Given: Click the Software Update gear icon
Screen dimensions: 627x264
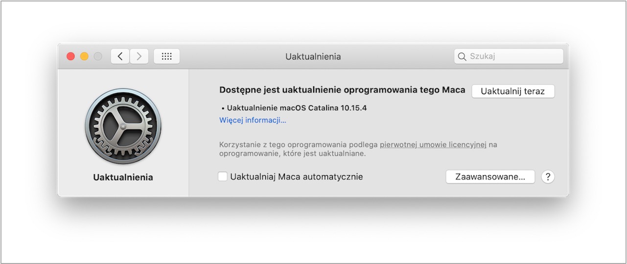Looking at the screenshot, I should (x=123, y=126).
